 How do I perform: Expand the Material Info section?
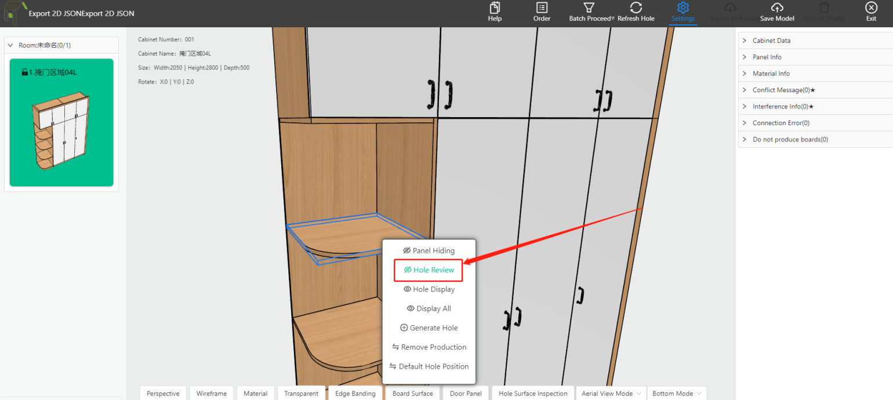click(x=815, y=74)
